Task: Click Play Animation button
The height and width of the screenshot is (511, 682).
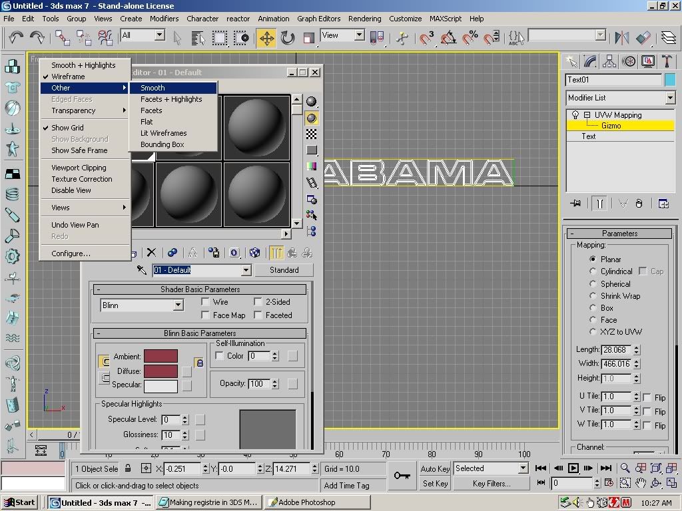Action: point(573,468)
